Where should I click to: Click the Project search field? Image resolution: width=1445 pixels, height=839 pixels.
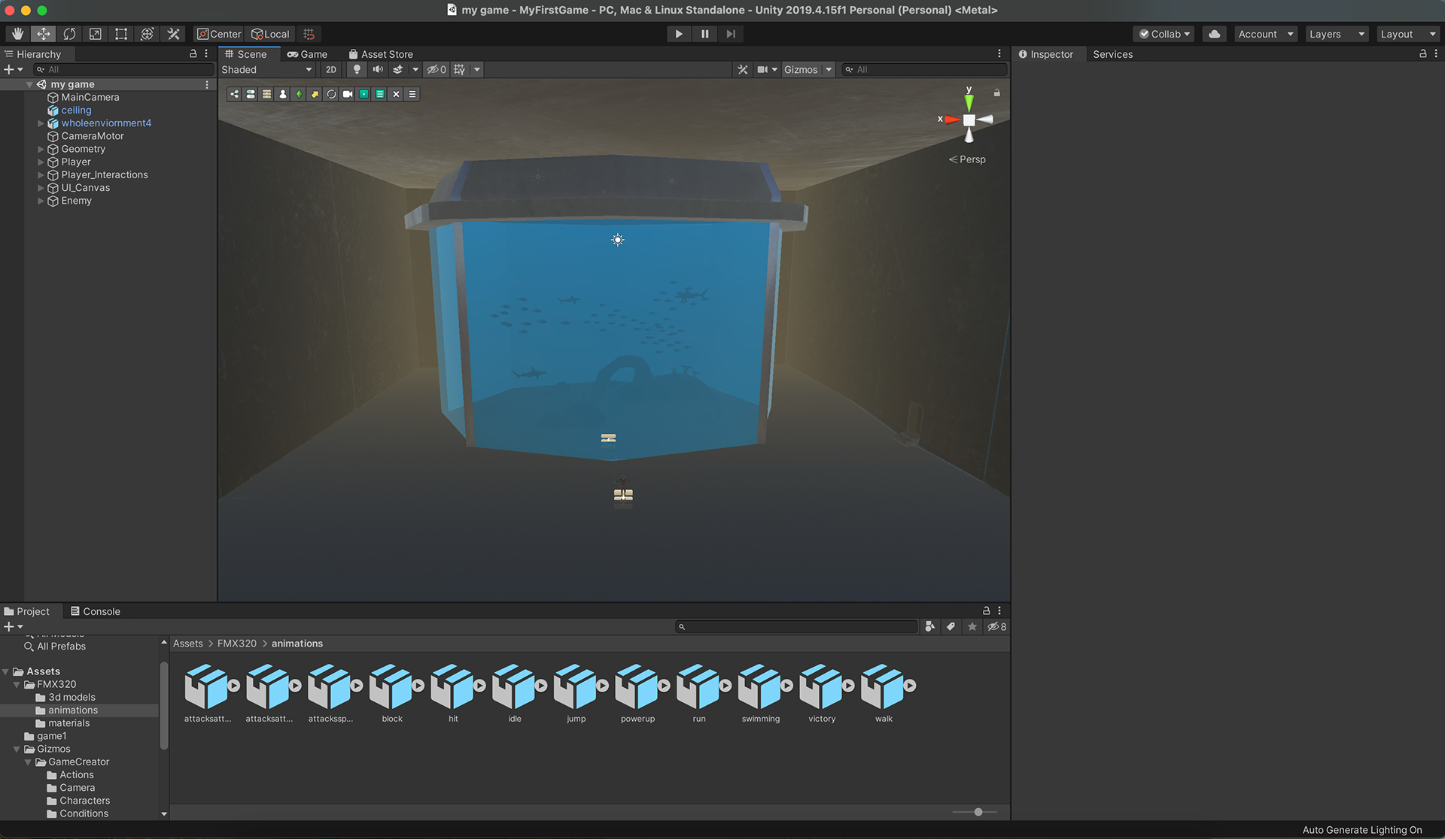(x=796, y=626)
